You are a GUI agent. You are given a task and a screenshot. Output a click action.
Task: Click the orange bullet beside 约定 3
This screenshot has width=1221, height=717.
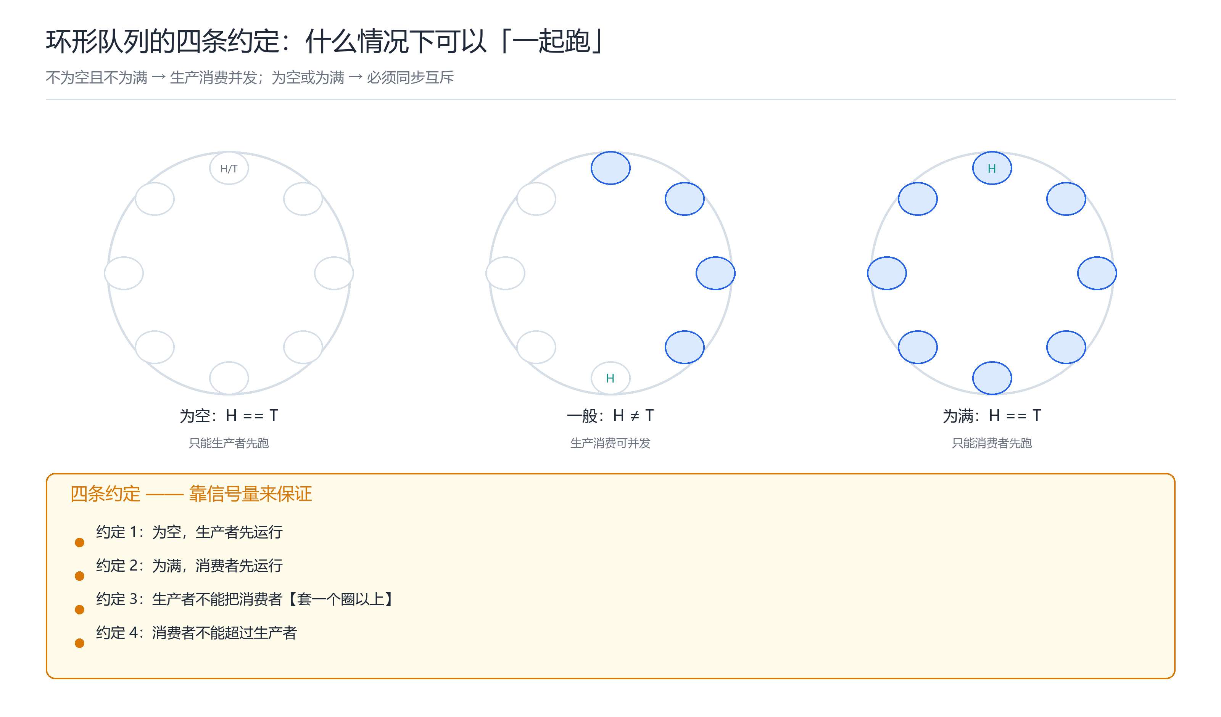click(x=79, y=609)
